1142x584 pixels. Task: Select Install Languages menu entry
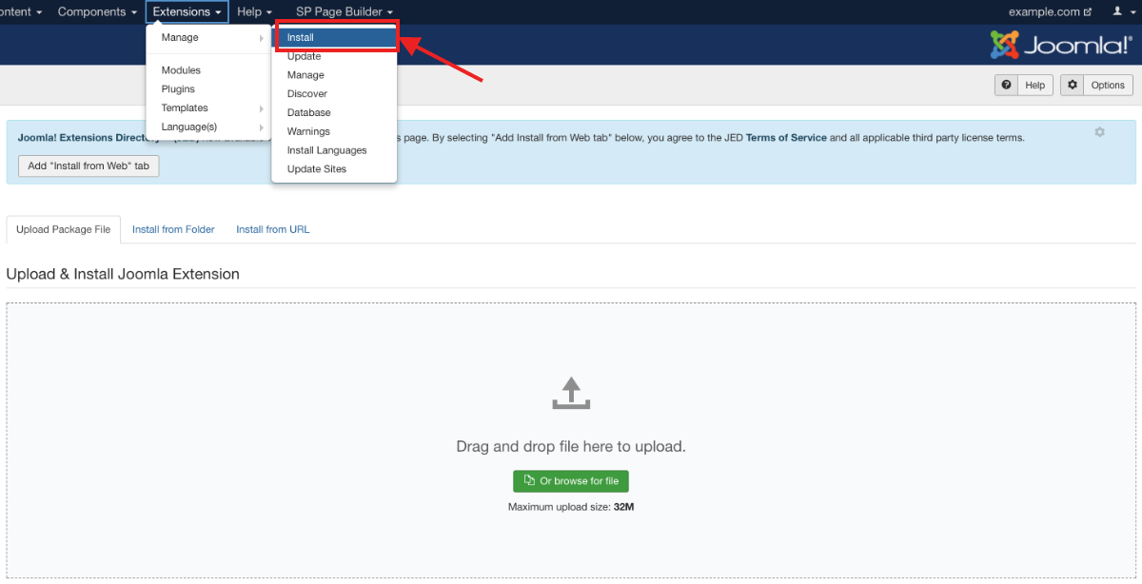(x=326, y=150)
